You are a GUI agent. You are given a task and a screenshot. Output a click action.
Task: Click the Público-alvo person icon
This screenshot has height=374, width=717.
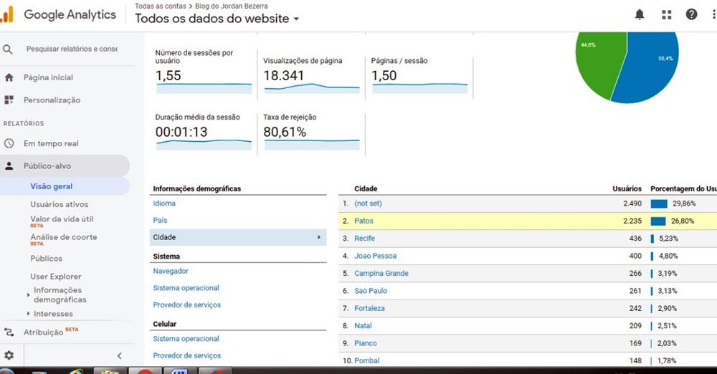click(x=9, y=166)
